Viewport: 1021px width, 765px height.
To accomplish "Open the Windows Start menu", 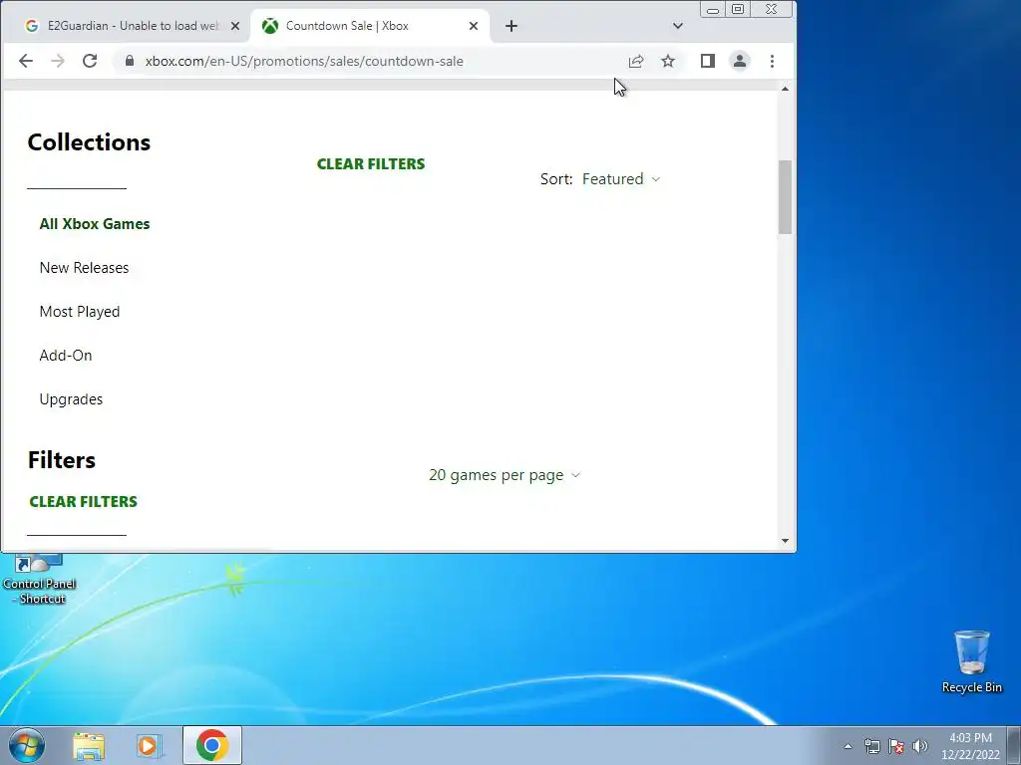I will pos(27,745).
